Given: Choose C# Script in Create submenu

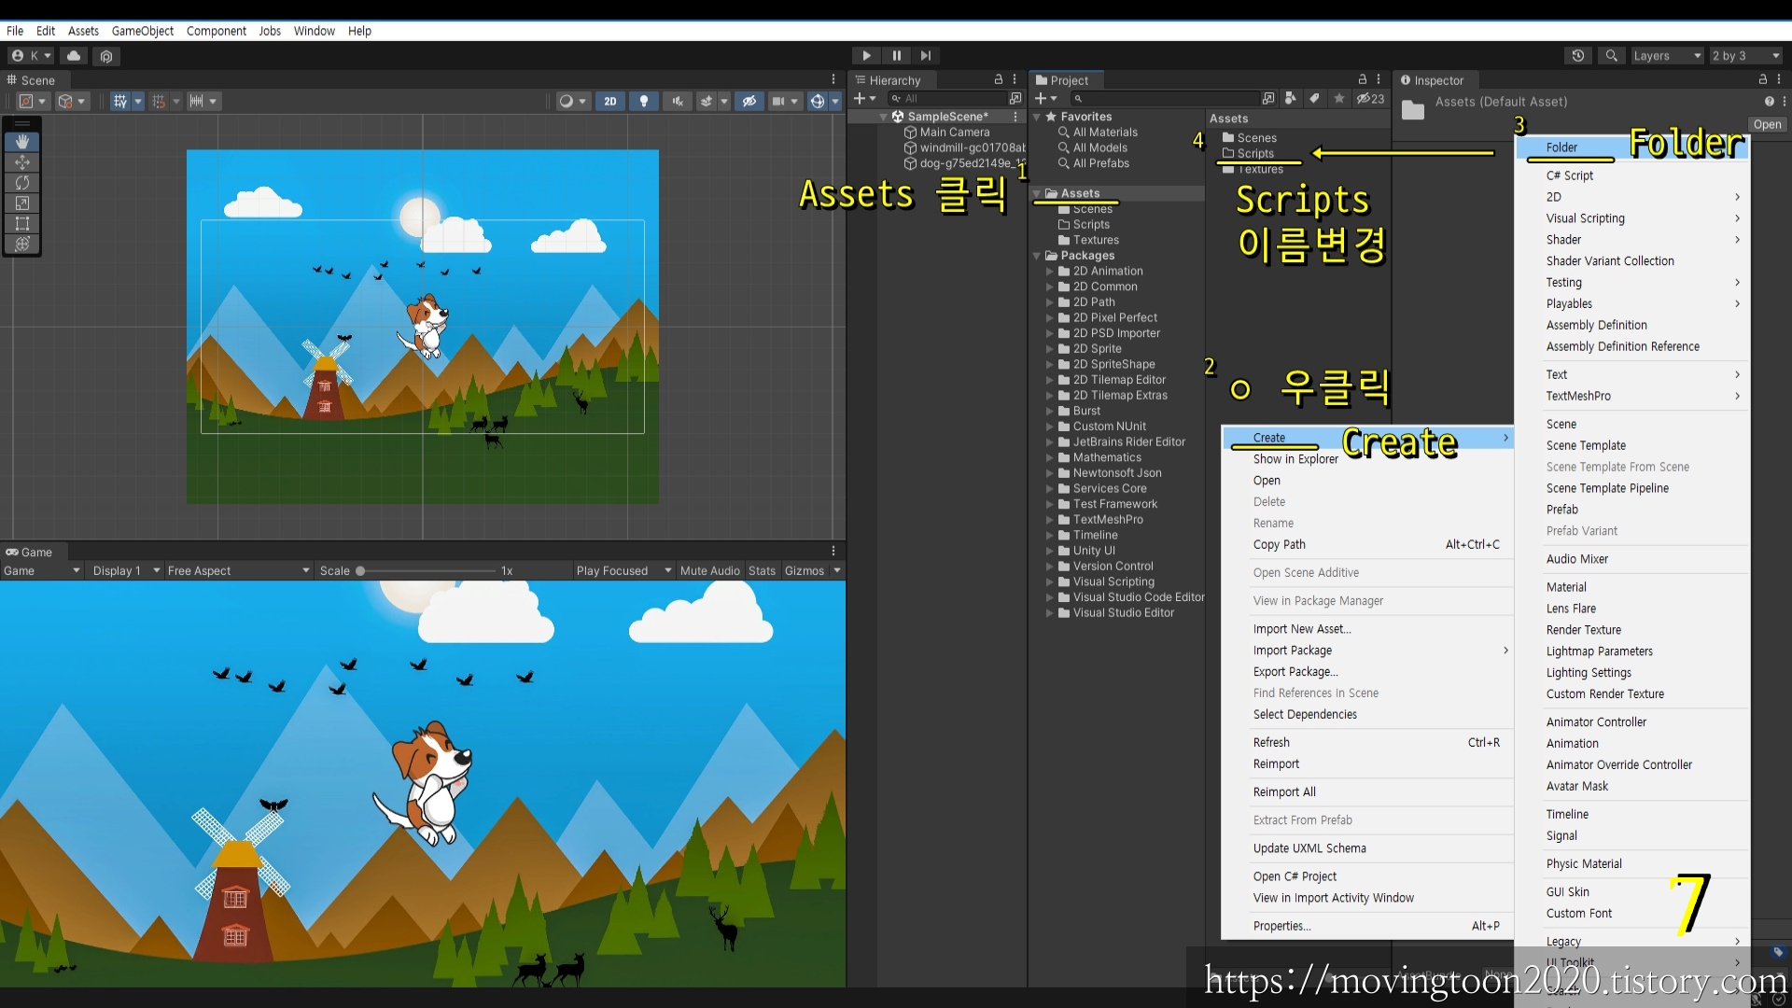Looking at the screenshot, I should (x=1631, y=175).
